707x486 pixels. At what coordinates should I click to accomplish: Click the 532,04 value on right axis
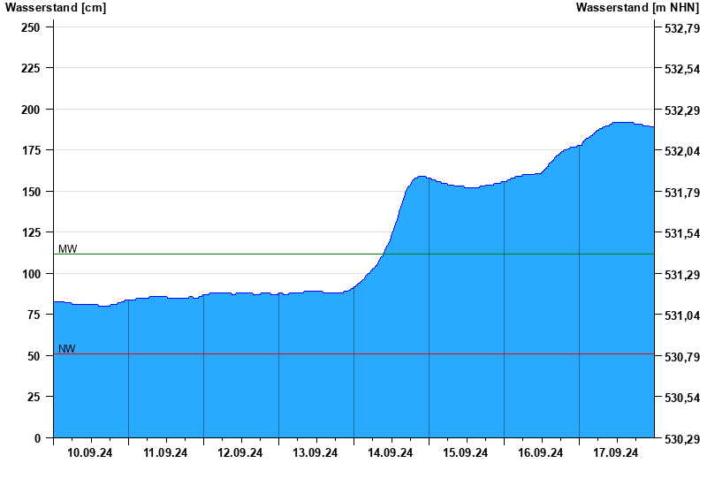coord(682,151)
